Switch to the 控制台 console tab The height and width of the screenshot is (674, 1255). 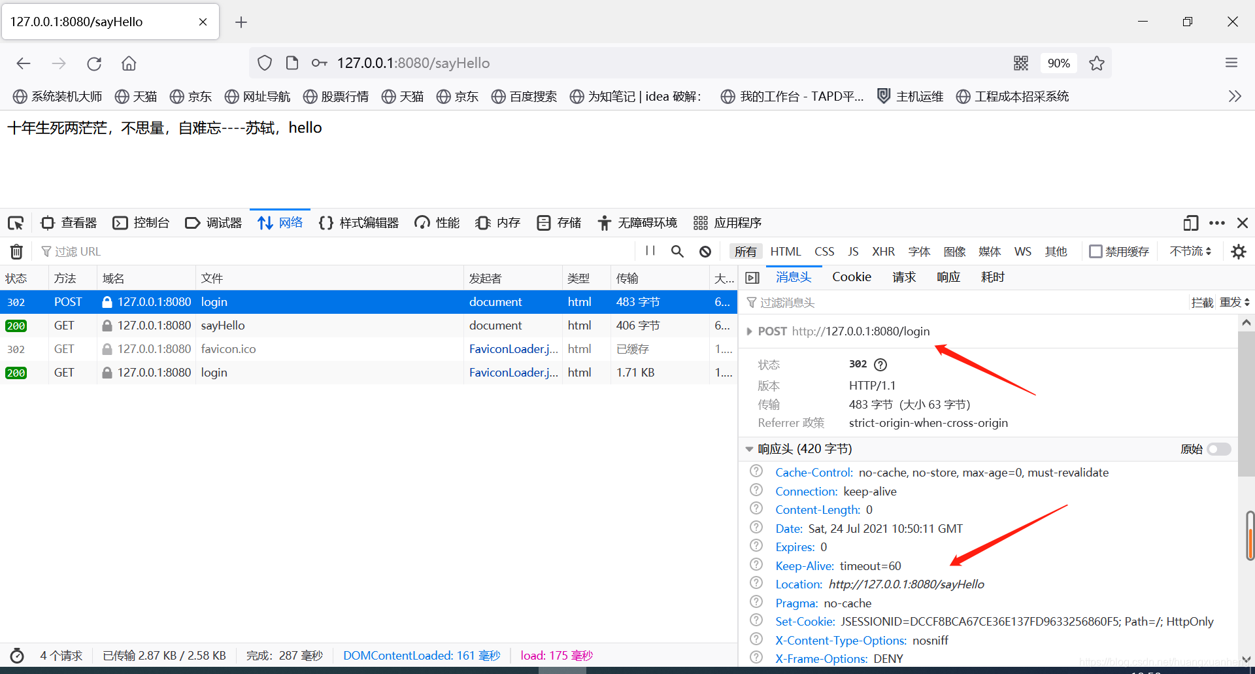pos(141,223)
